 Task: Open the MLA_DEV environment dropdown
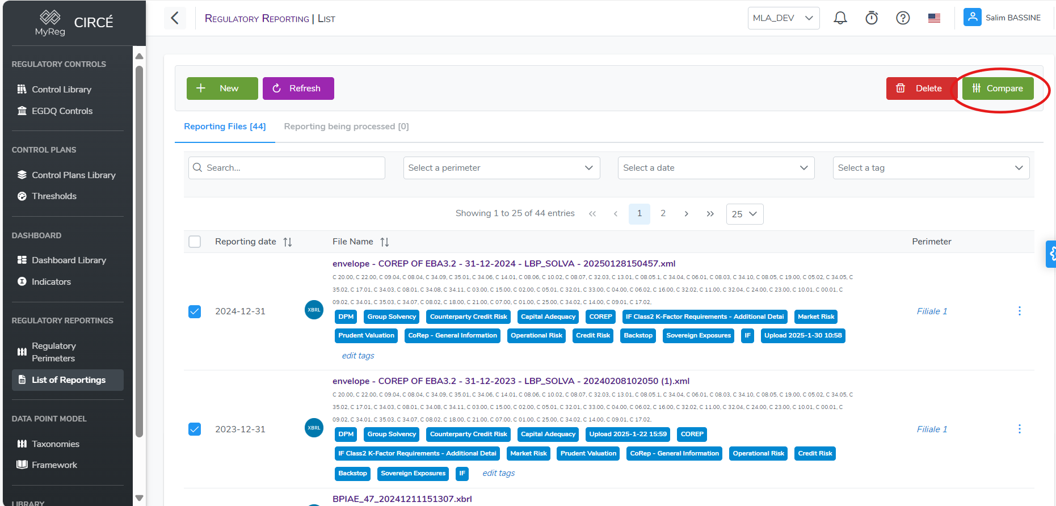tap(784, 18)
